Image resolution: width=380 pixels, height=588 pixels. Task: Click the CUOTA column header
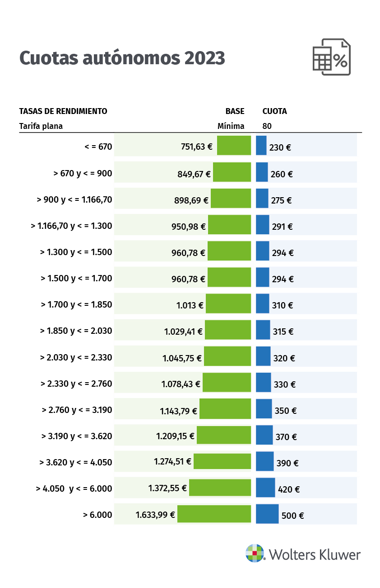coord(274,111)
